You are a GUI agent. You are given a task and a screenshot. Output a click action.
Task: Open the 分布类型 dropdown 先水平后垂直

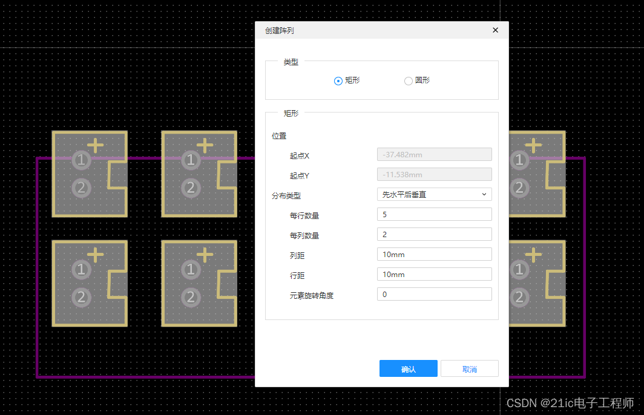click(x=434, y=195)
